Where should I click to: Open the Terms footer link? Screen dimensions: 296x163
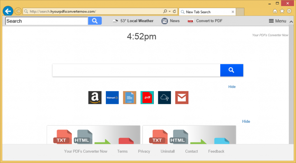point(122,151)
